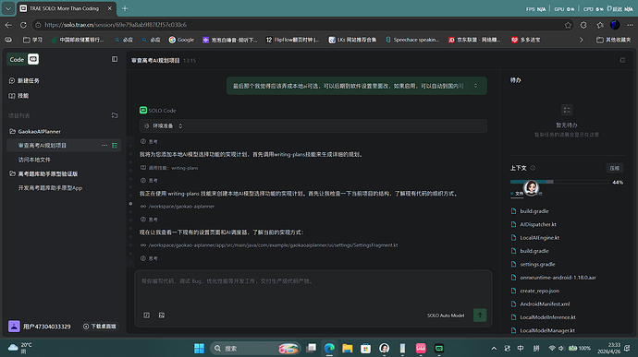Open the Speechace speakin... bookmark

pyautogui.click(x=412, y=40)
